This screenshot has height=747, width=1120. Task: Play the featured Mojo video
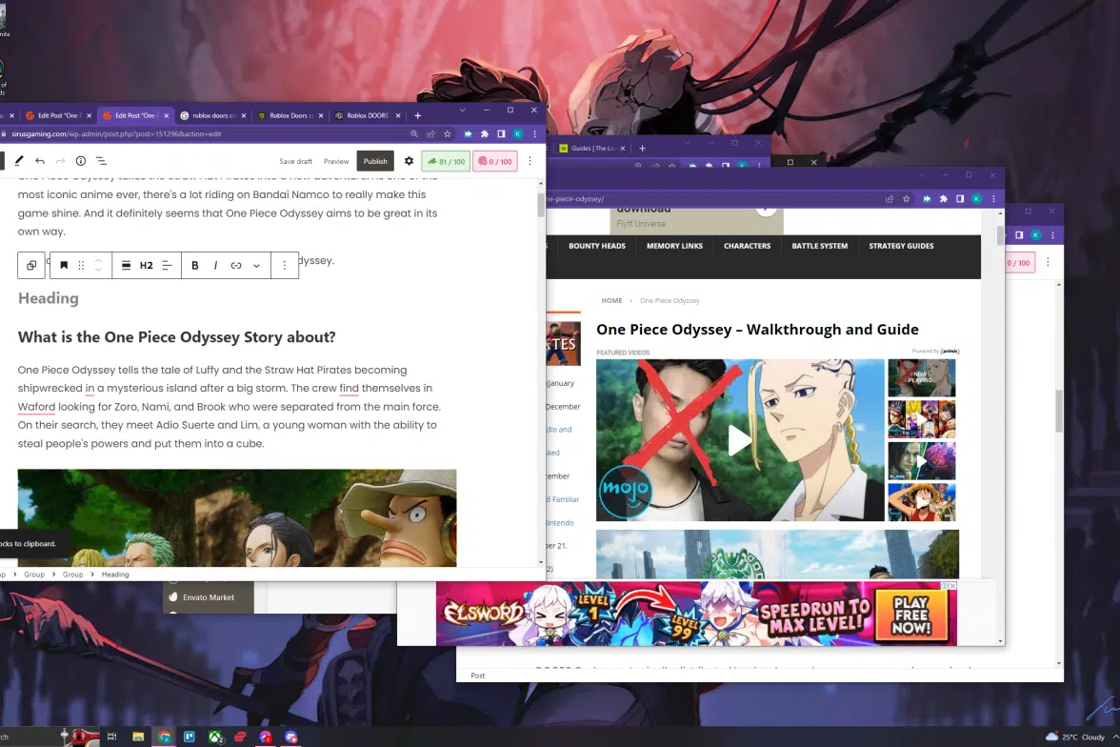[740, 439]
